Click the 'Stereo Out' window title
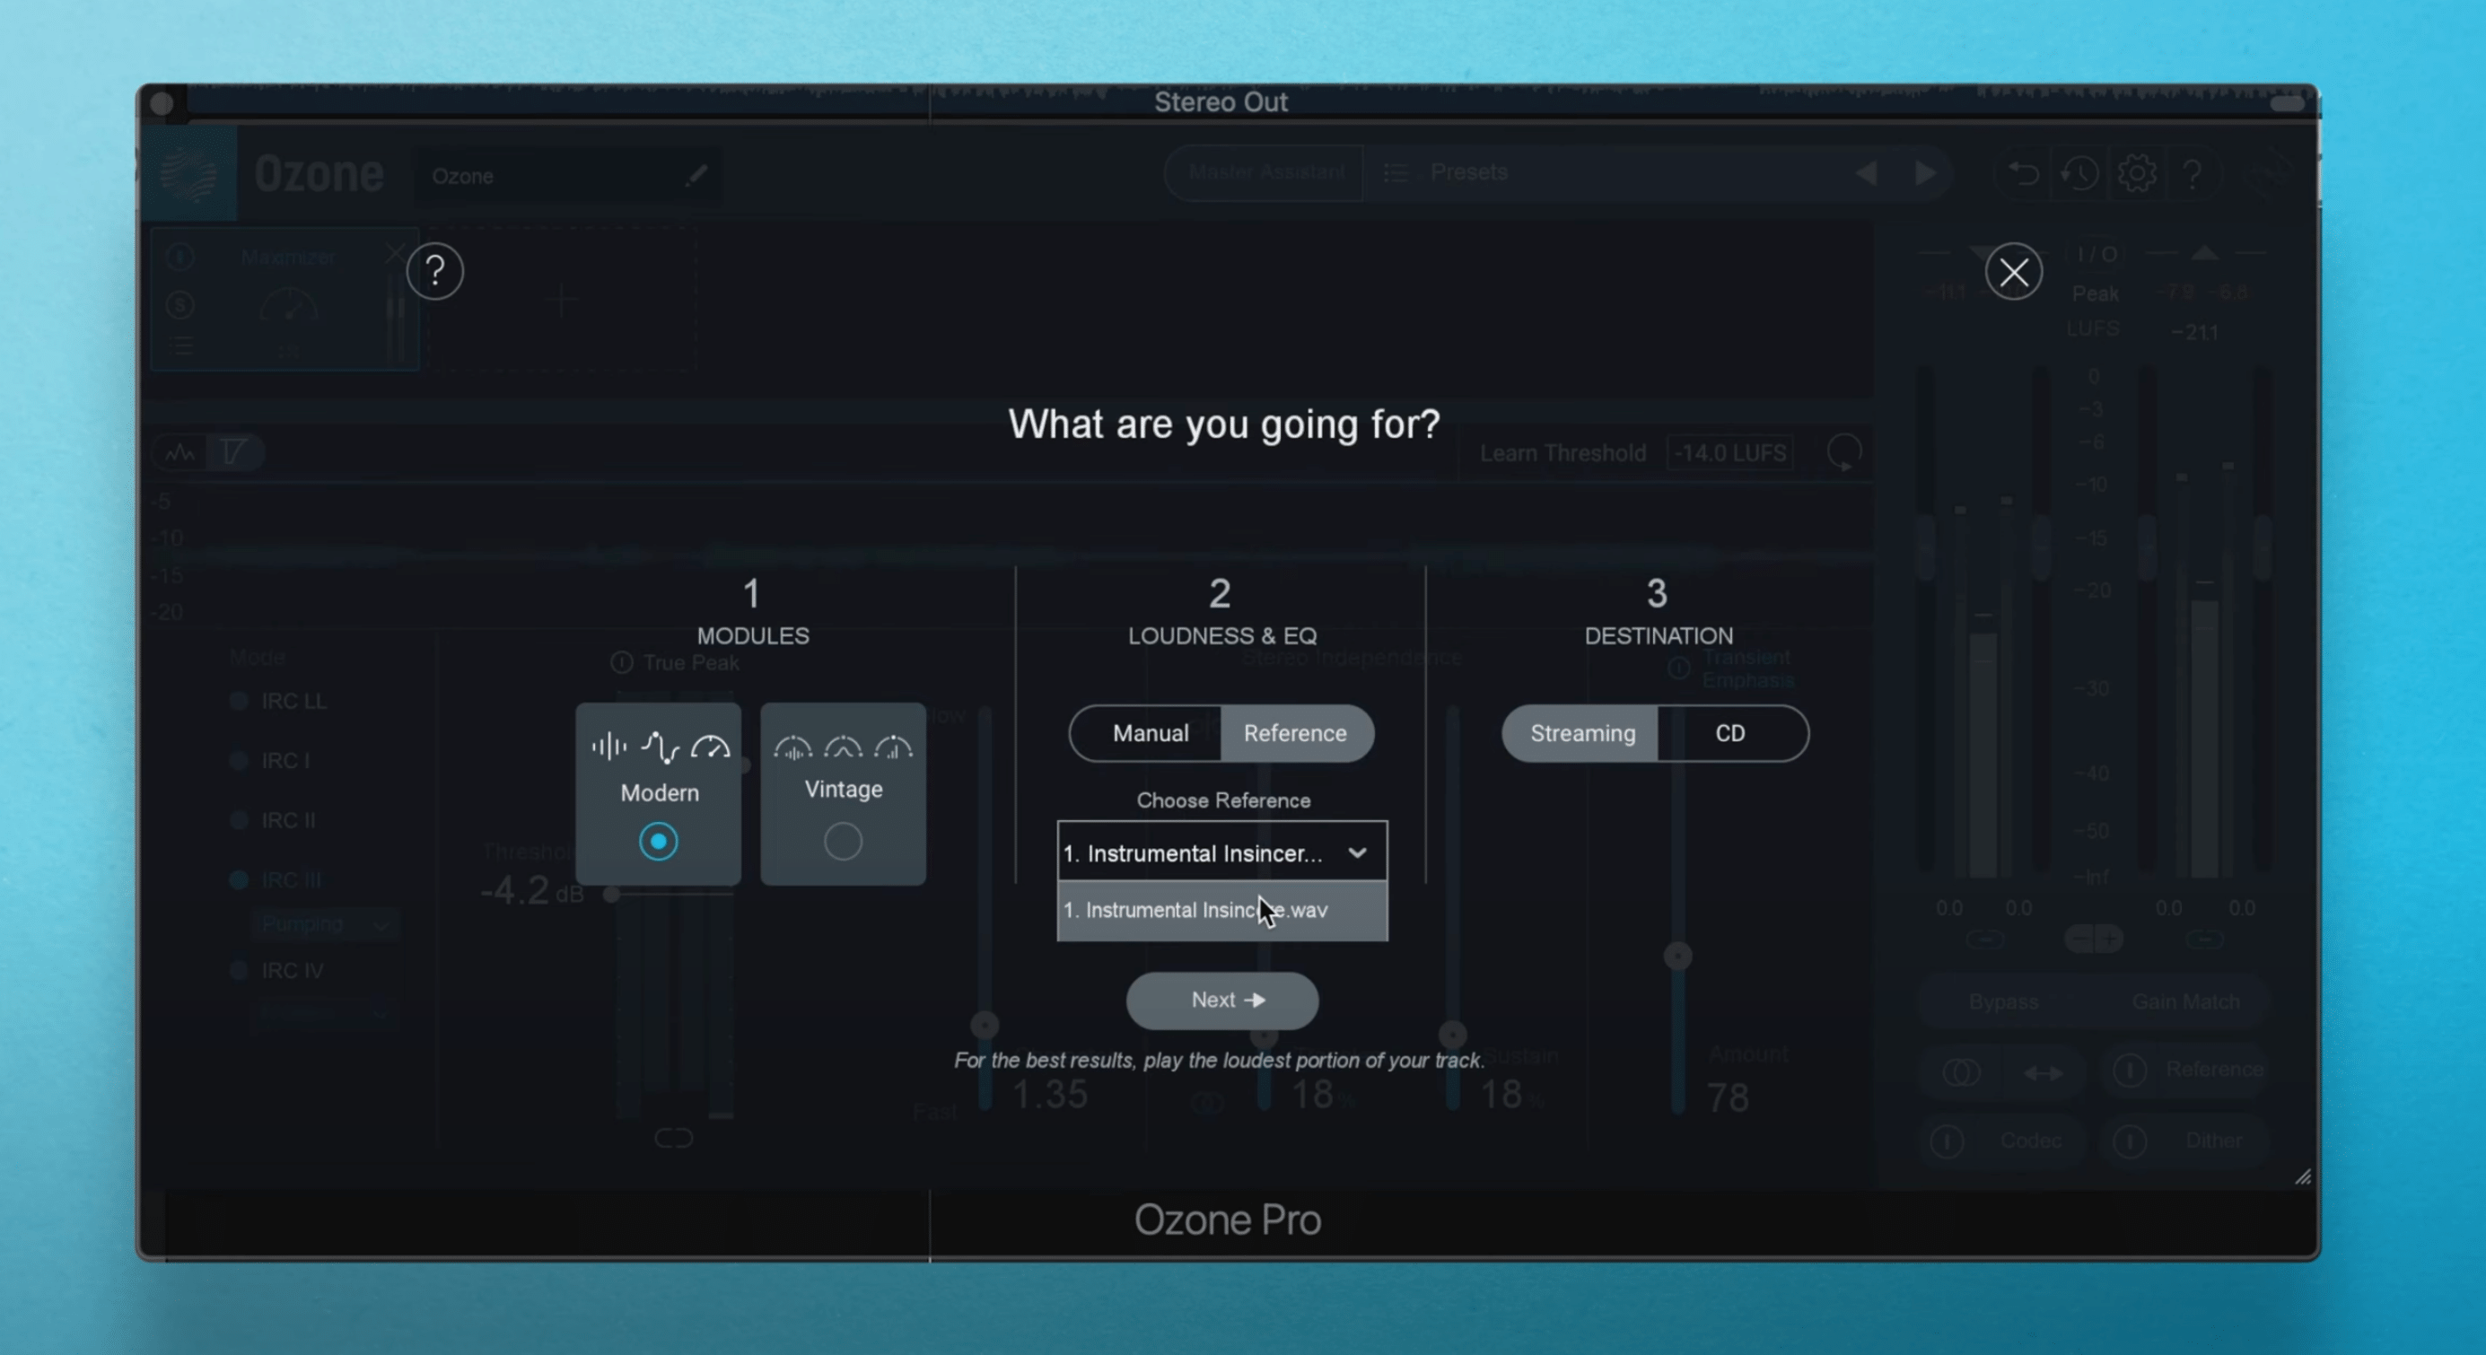This screenshot has width=2486, height=1355. click(1221, 102)
